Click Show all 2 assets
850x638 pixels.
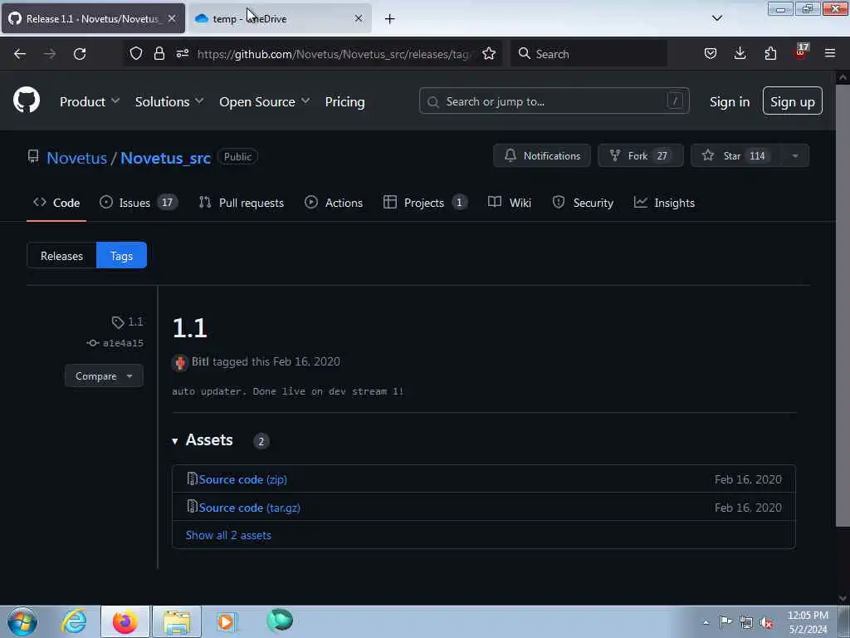228,536
